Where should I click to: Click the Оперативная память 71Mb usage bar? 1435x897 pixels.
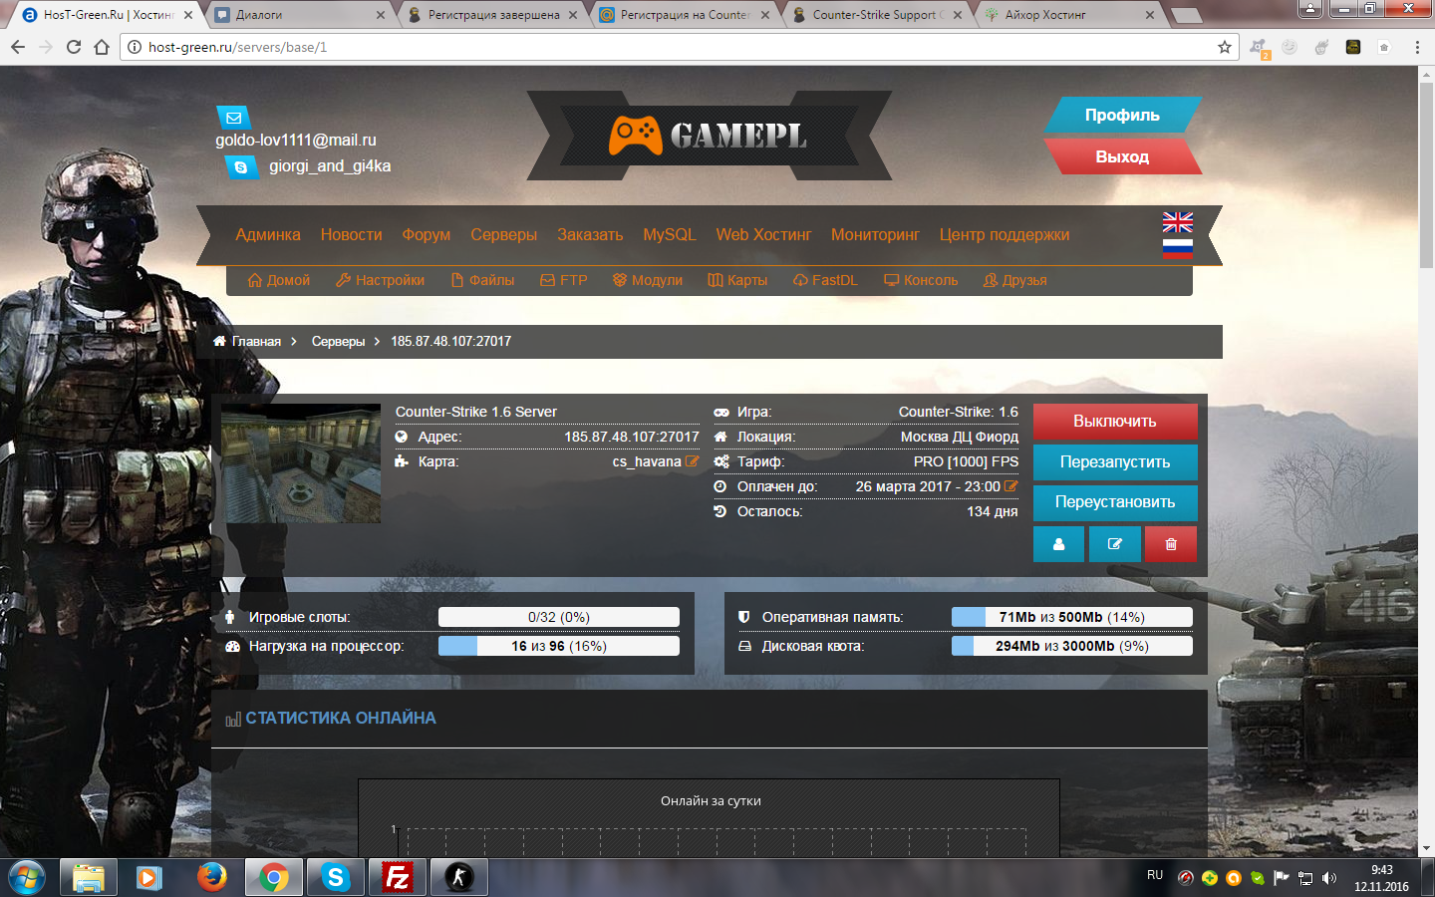[1072, 617]
